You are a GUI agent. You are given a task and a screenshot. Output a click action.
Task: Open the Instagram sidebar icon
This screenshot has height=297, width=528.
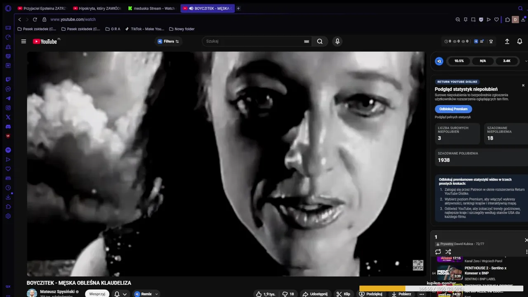pyautogui.click(x=8, y=108)
